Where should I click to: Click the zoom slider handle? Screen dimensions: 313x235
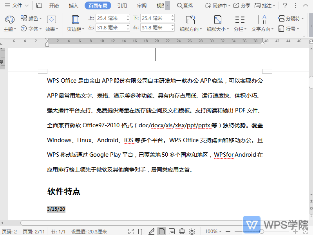(262, 231)
